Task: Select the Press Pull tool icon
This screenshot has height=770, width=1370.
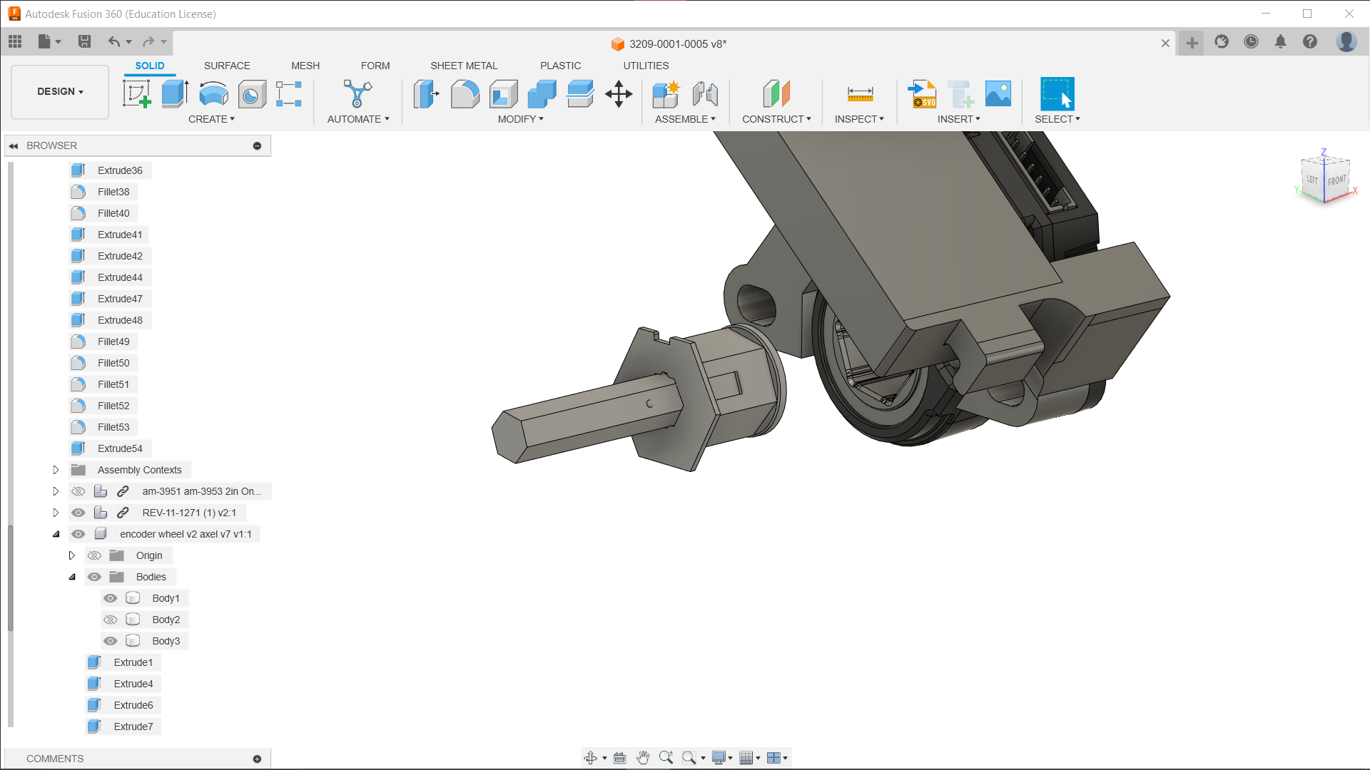Action: coord(426,93)
